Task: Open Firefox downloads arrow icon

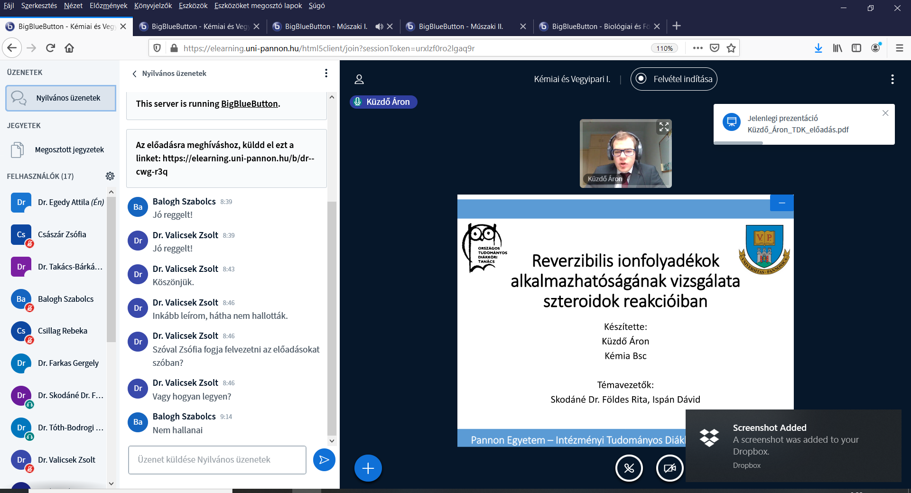Action: 818,48
